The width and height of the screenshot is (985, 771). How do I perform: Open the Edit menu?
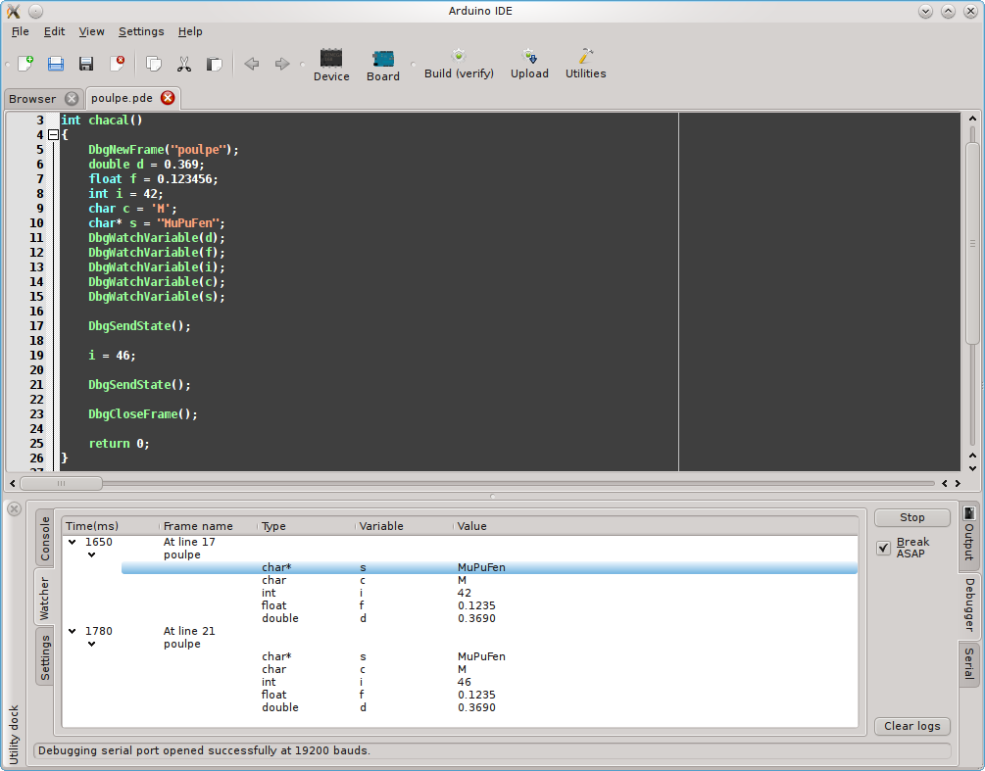tap(54, 31)
